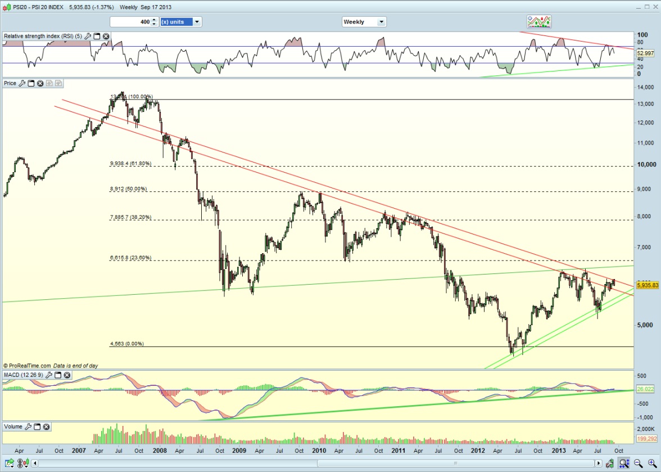Move Price panel down arrow icon
Image resolution: width=661 pixels, height=472 pixels.
49,83
